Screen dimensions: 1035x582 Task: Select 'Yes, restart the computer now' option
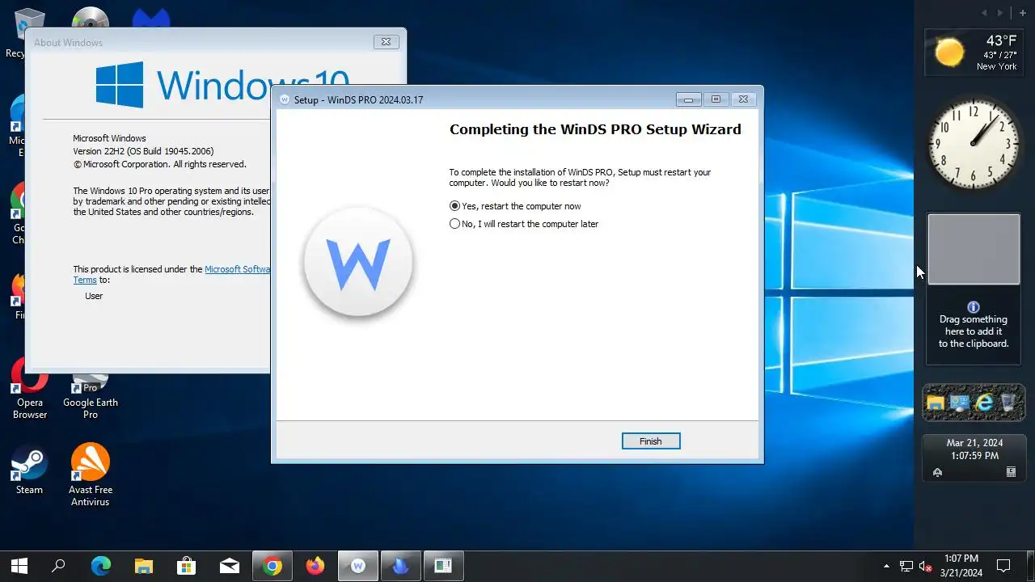[x=515, y=206]
